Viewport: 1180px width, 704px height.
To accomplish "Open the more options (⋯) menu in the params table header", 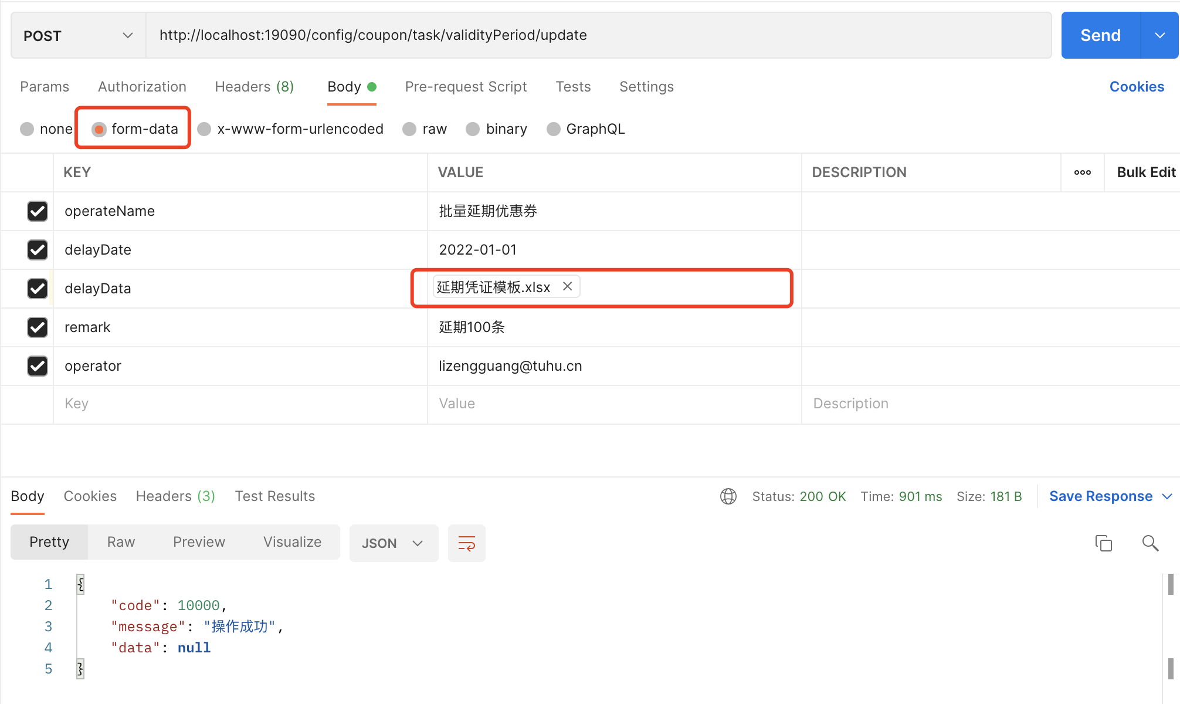I will pyautogui.click(x=1082, y=172).
